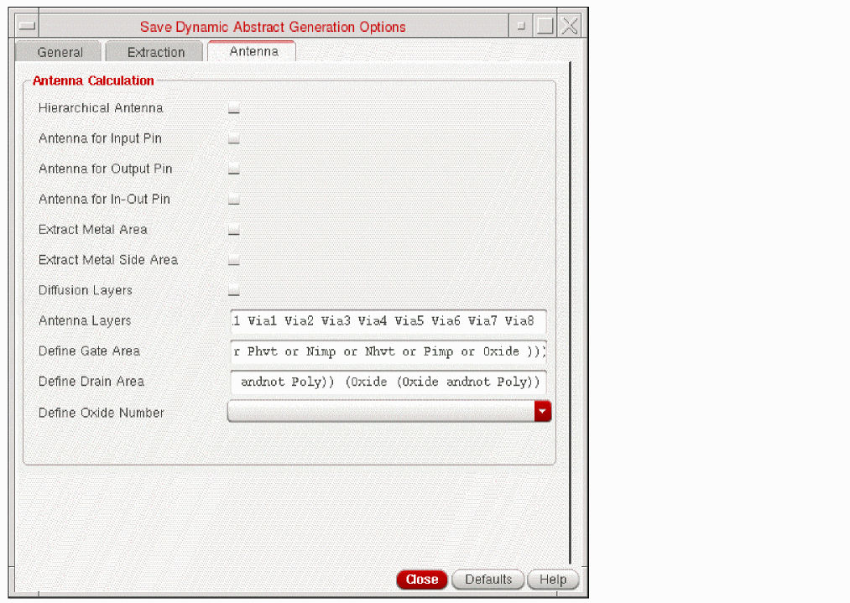Check the Antenna for In-Out Pin option

(233, 199)
